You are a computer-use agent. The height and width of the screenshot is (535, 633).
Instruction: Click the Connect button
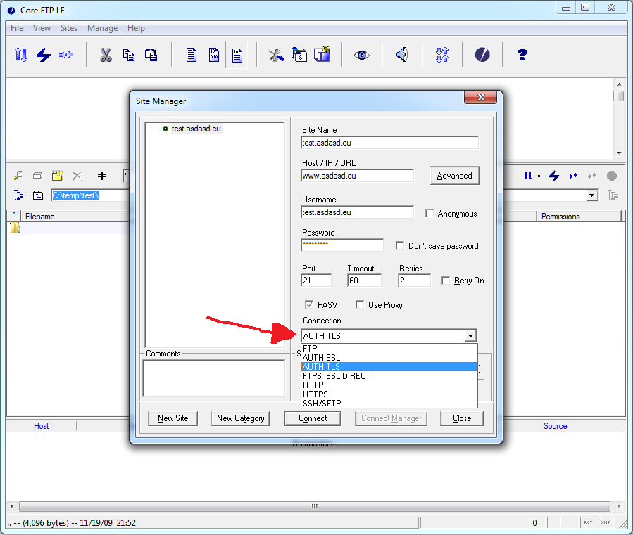(x=313, y=418)
